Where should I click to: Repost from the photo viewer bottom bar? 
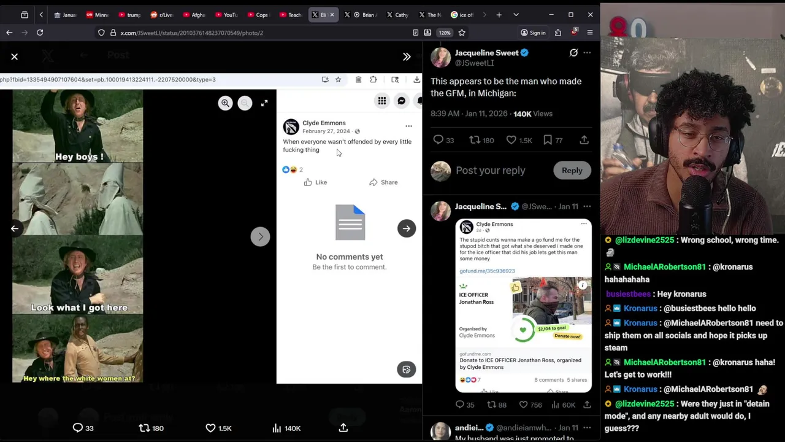(x=151, y=428)
